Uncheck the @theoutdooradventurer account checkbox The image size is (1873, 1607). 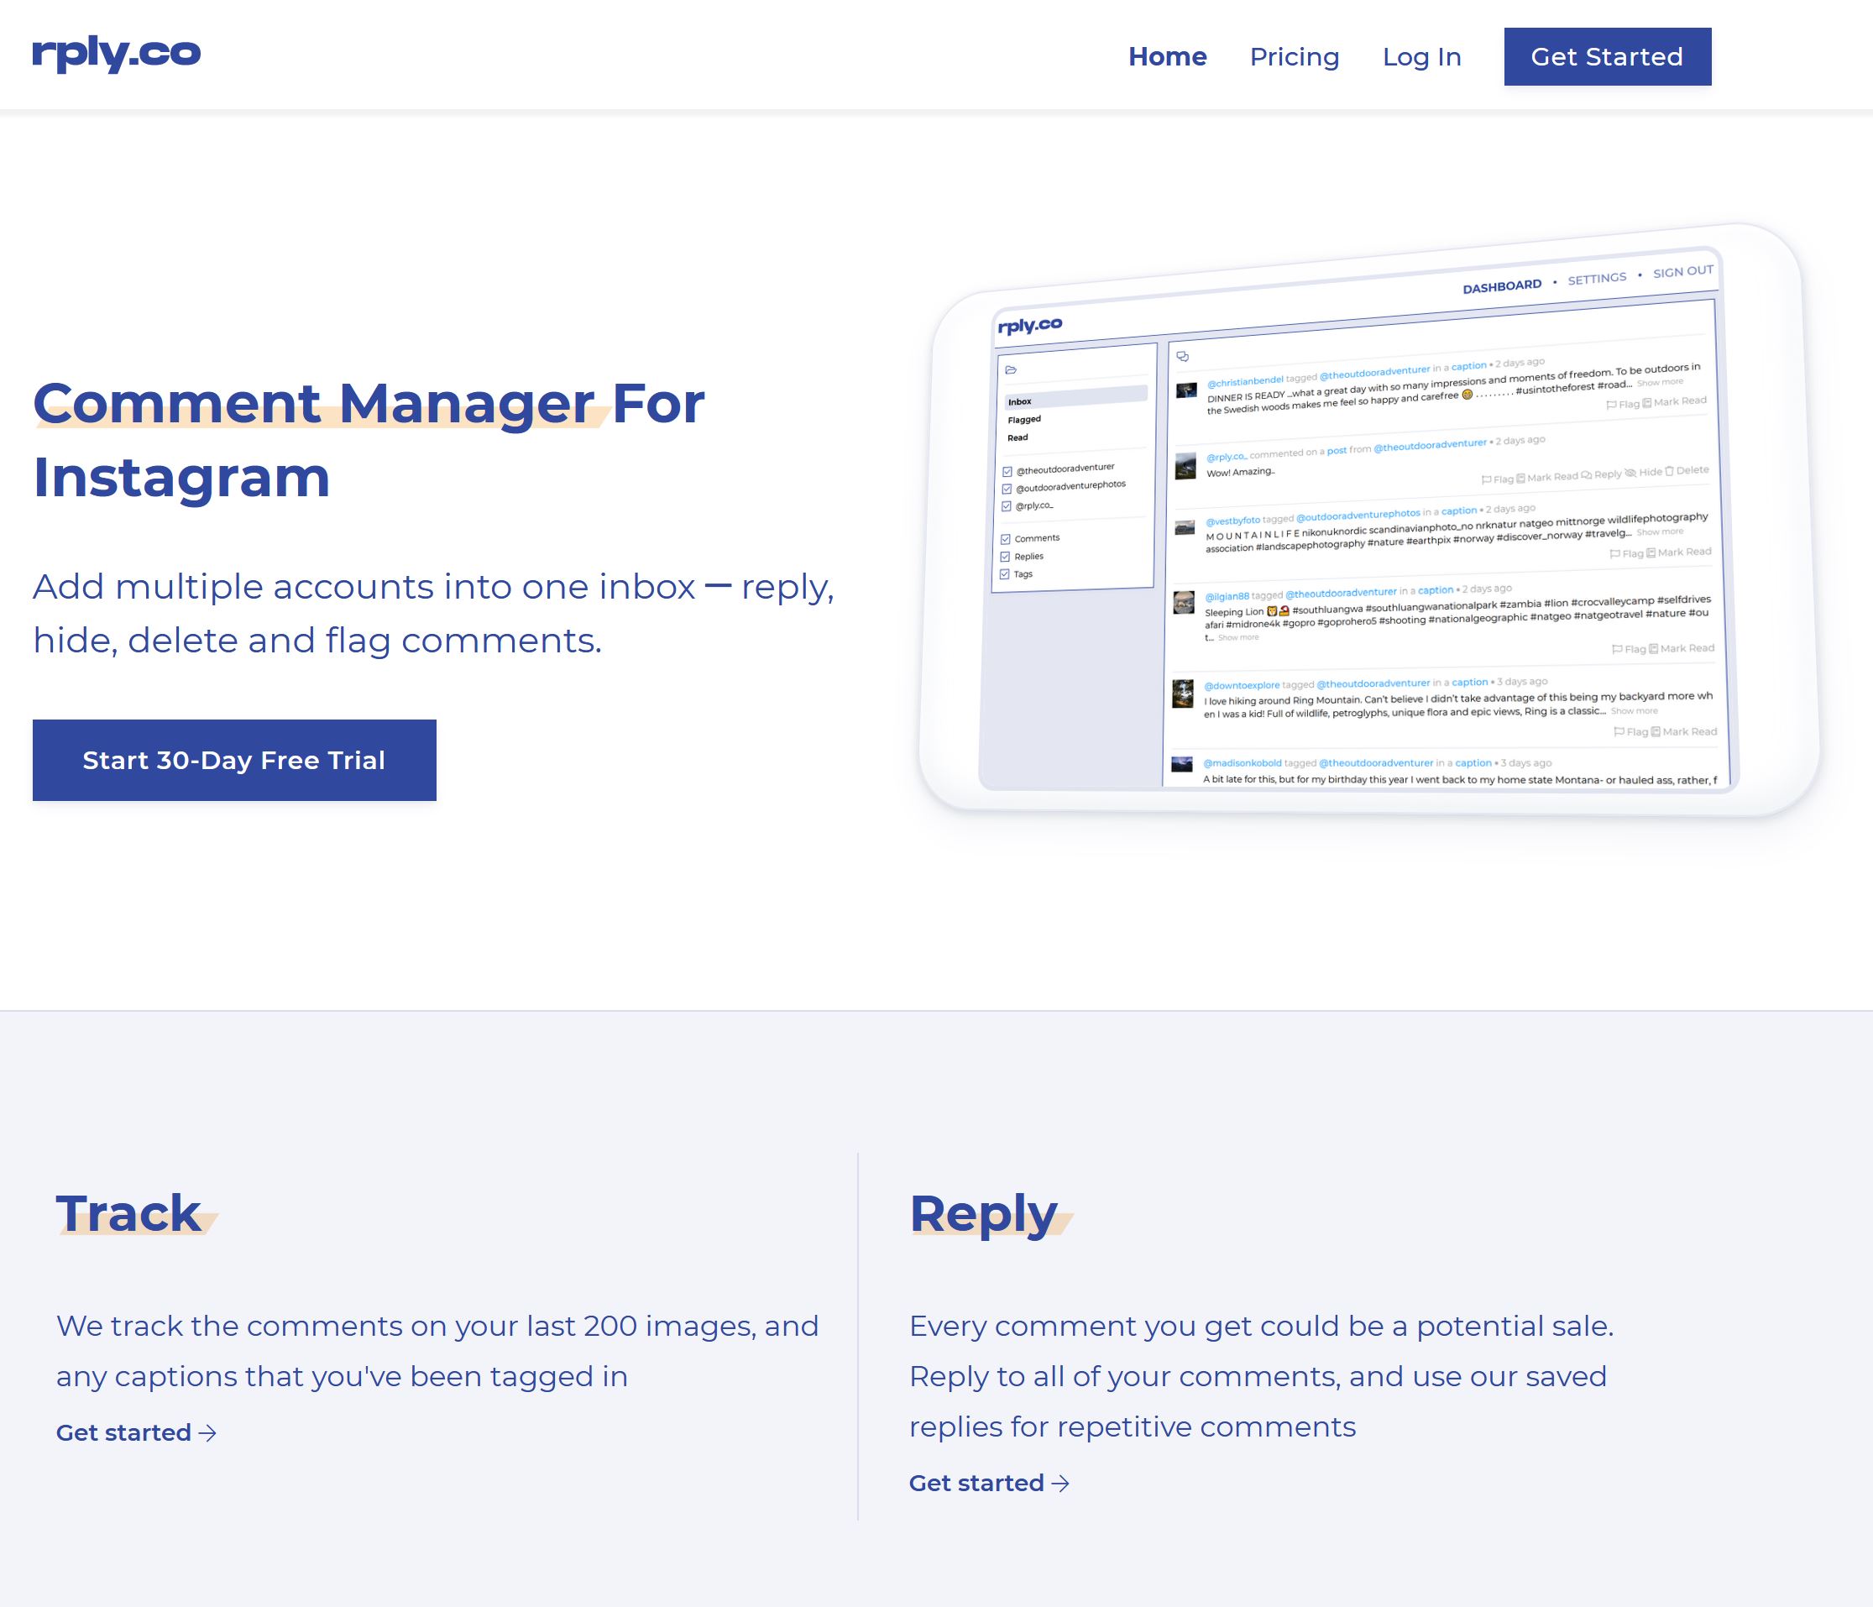pos(1007,472)
